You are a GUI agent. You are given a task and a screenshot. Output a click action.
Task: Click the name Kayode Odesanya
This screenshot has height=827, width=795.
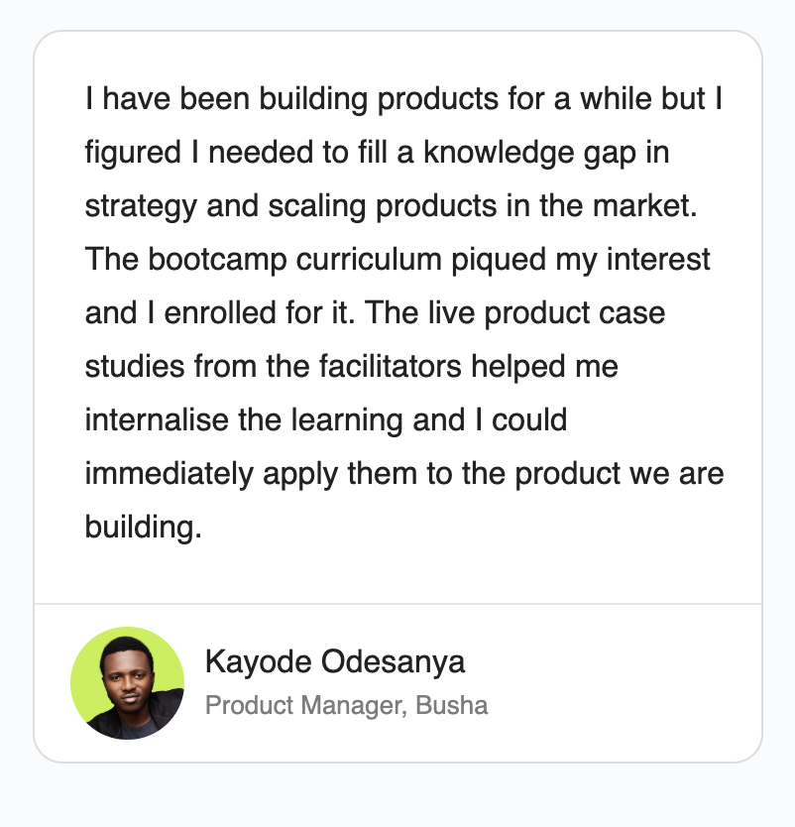[335, 661]
